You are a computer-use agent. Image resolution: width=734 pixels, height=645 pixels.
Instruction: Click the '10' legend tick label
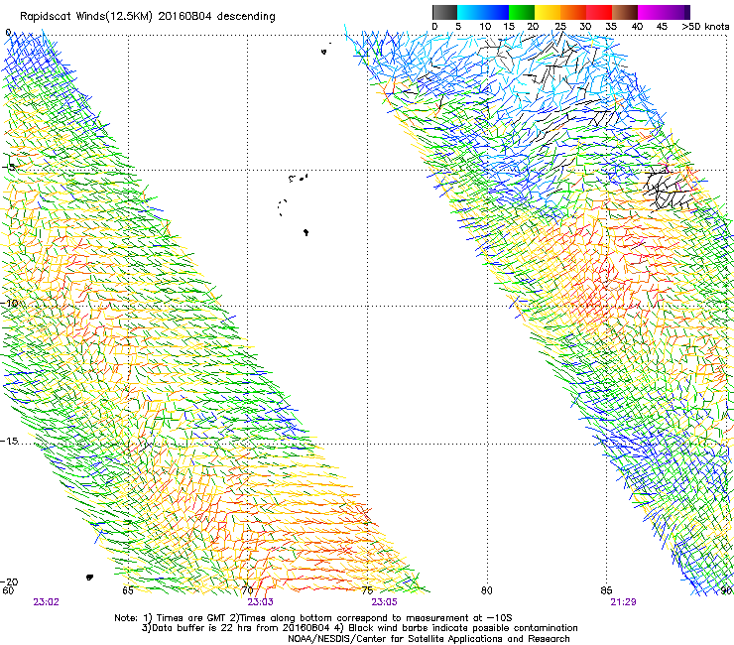485,27
